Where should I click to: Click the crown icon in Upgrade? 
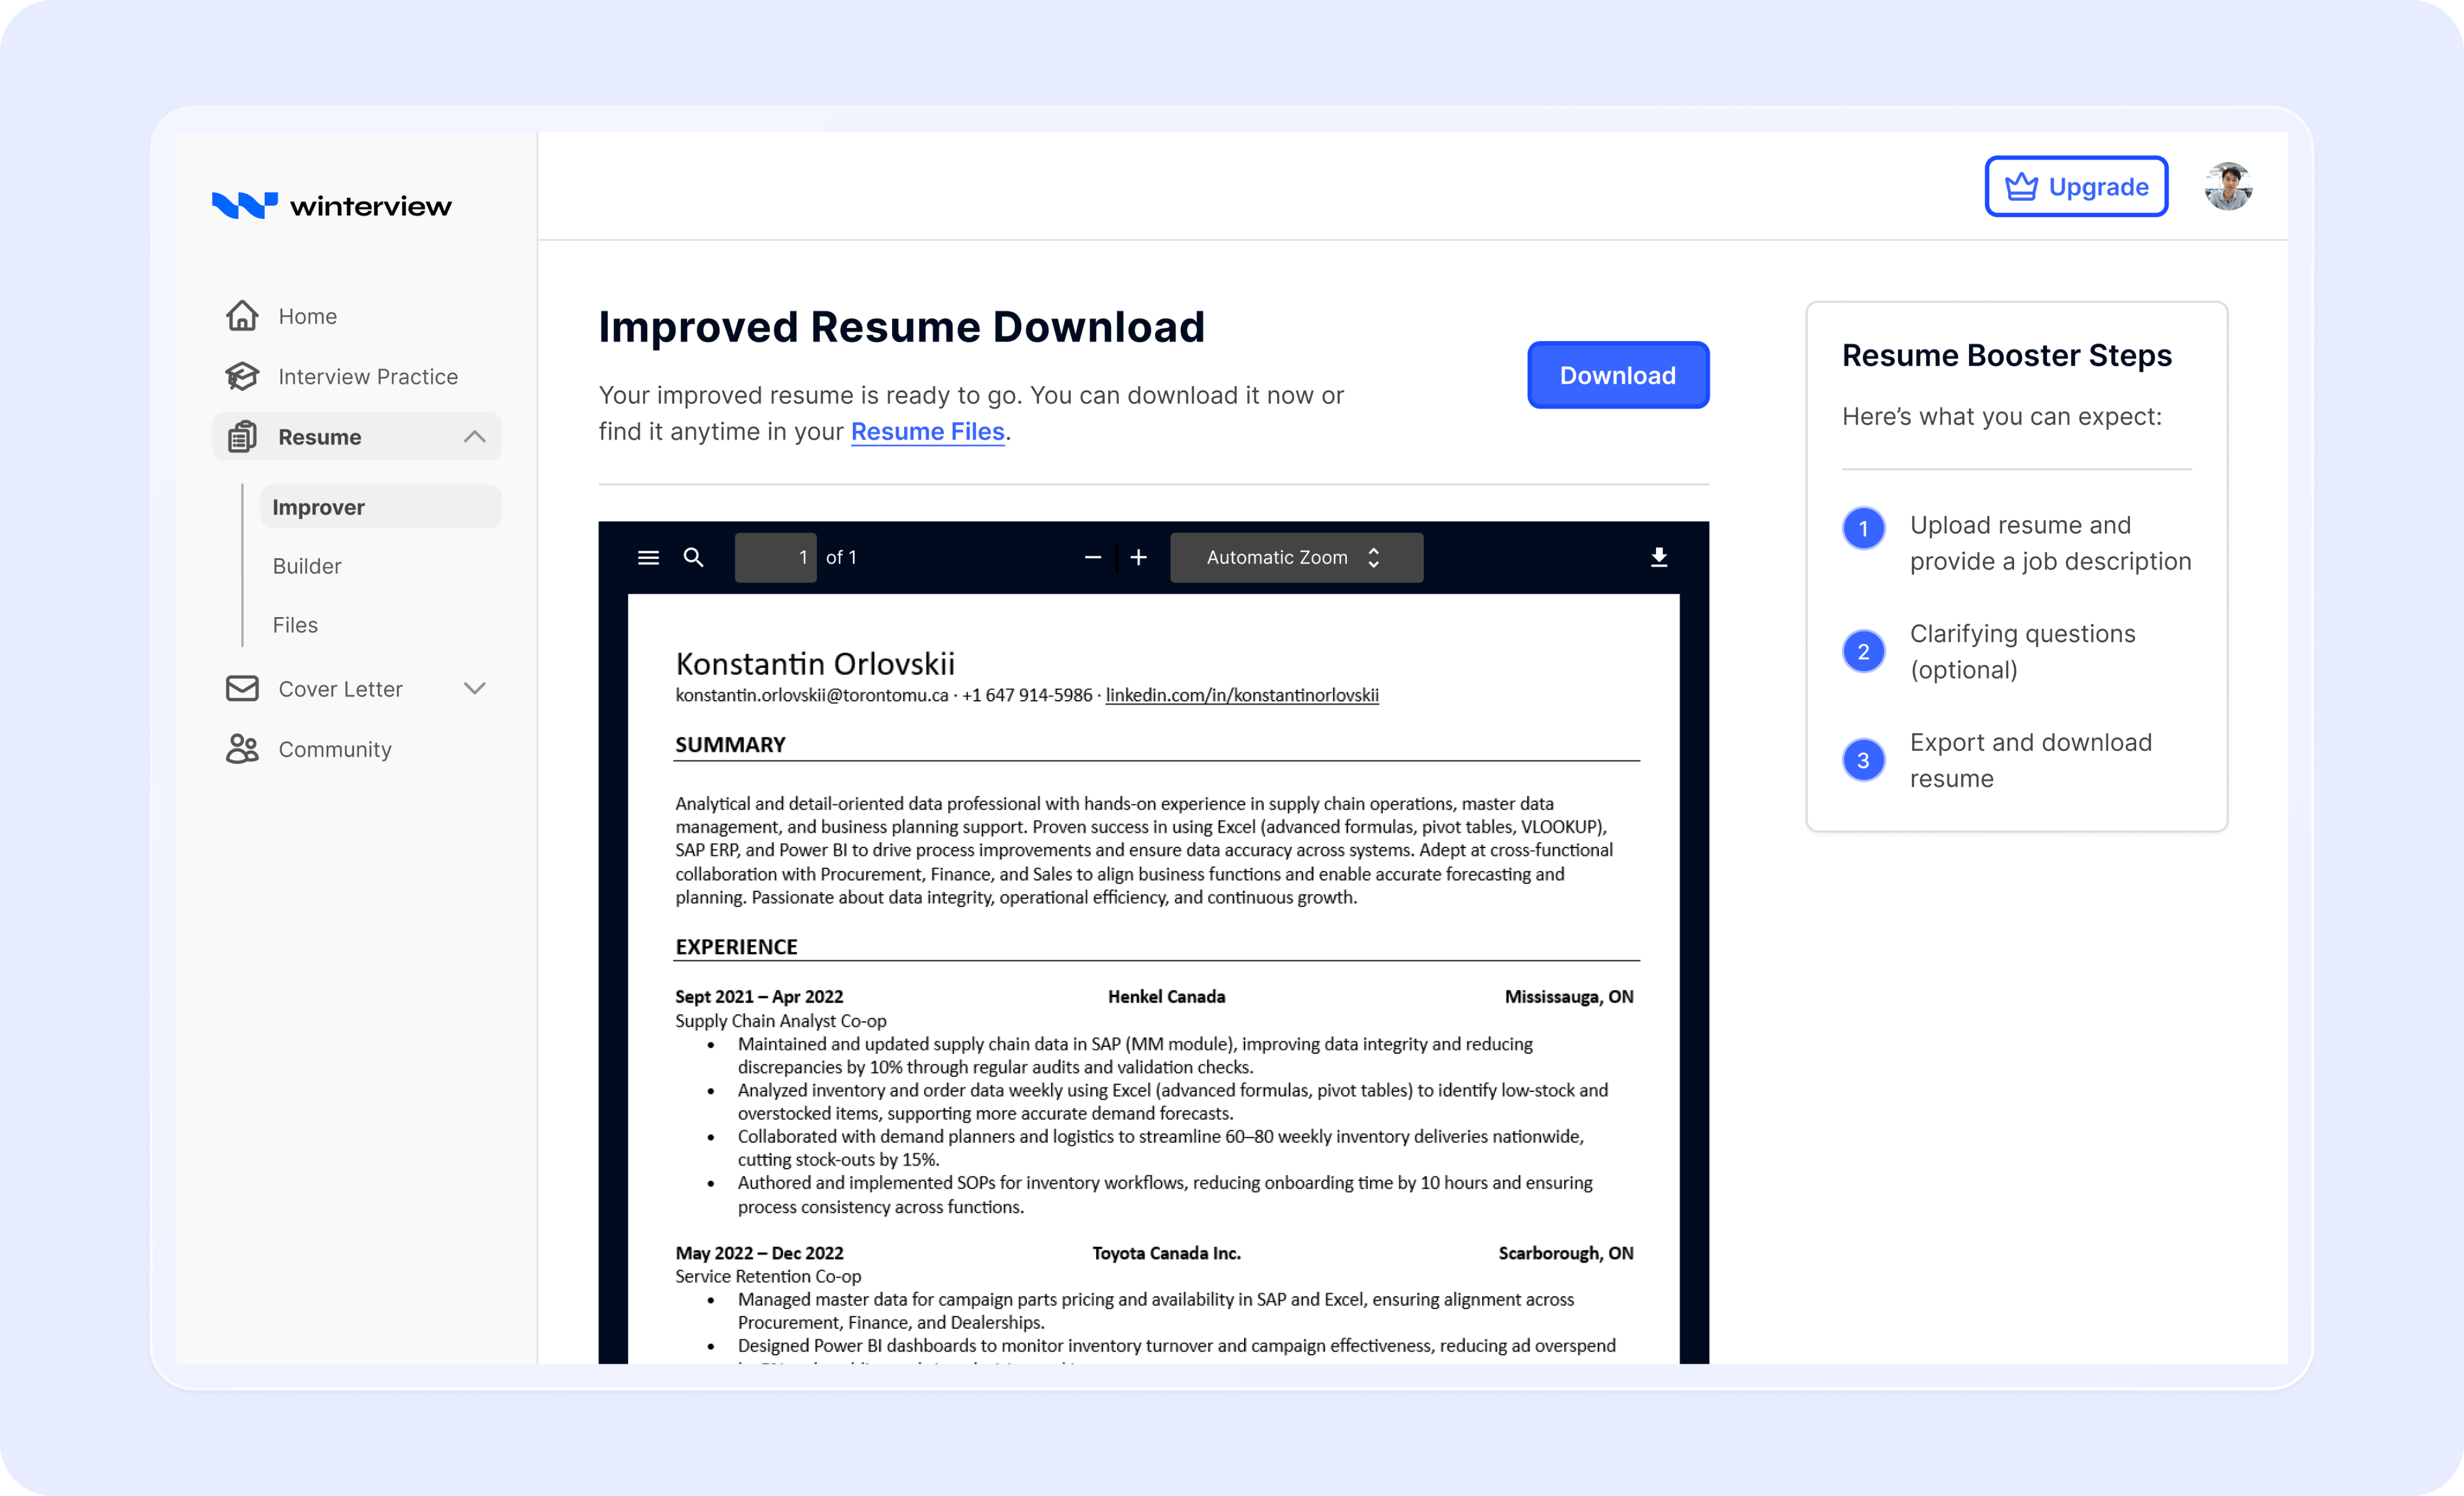(x=2021, y=187)
